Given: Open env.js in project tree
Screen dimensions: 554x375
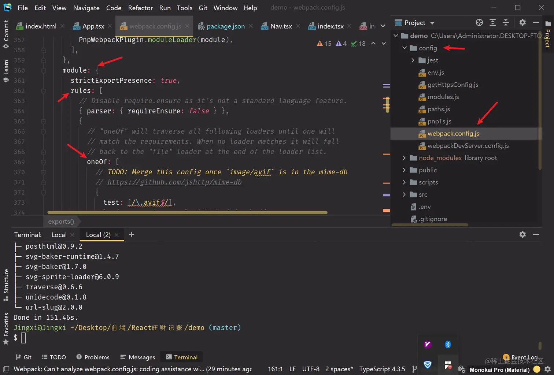Looking at the screenshot, I should [431, 73].
